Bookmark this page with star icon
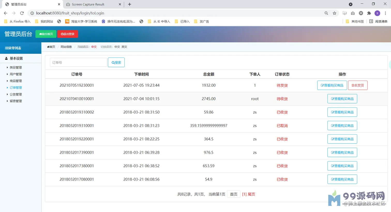 point(334,13)
